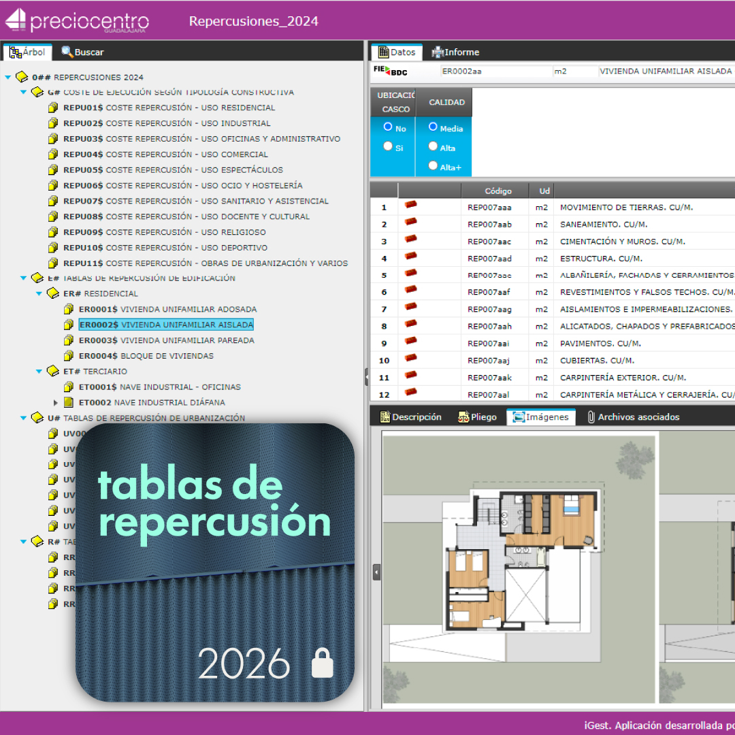This screenshot has height=735, width=735.
Task: Collapse the G# COSTE DE EJECUCIÓN node
Action: tap(23, 93)
